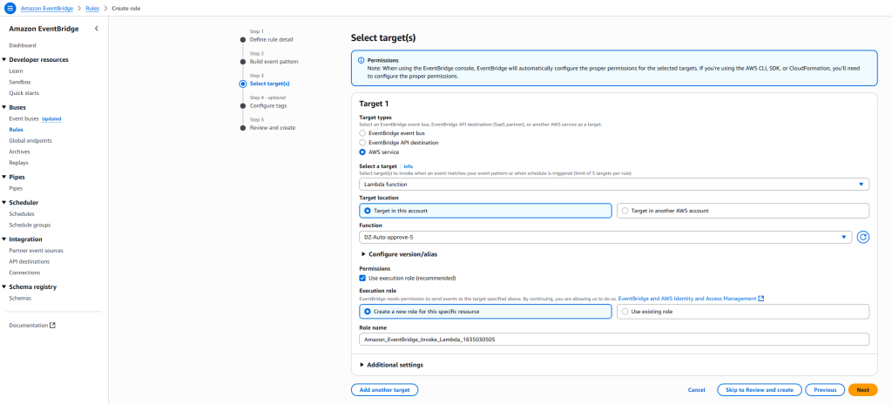Click the Next button

coord(862,390)
